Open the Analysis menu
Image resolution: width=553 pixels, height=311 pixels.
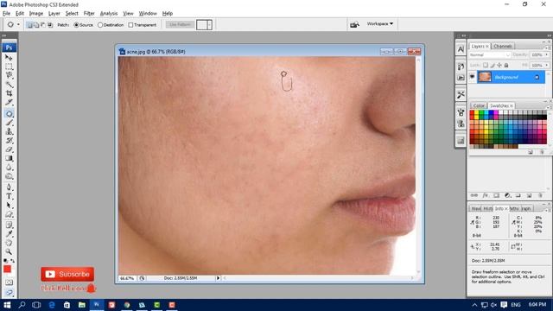click(109, 14)
